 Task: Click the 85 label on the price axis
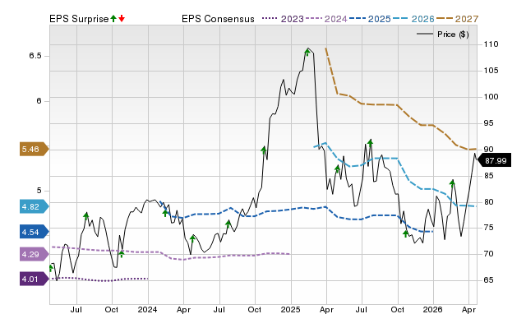coord(488,176)
